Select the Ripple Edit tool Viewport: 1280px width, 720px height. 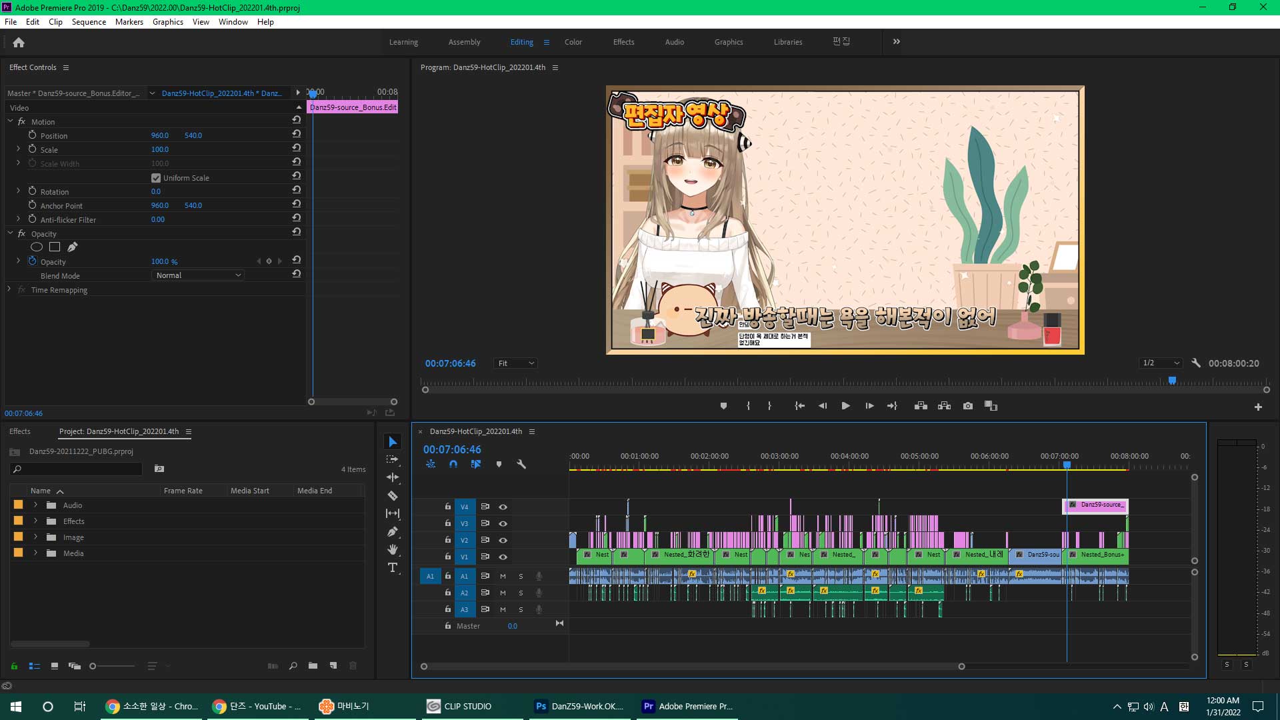[393, 477]
